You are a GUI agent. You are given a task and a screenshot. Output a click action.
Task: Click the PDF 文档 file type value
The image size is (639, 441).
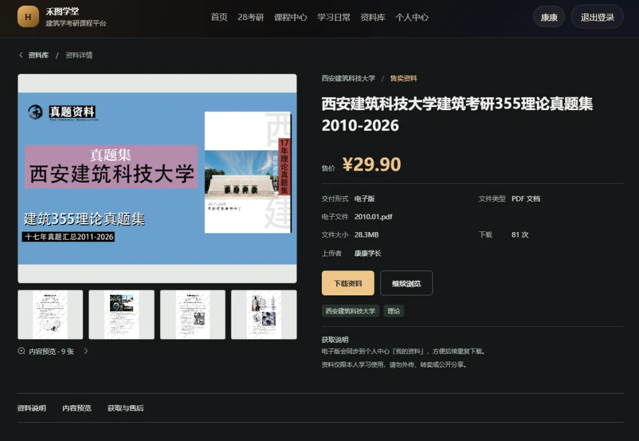coord(526,198)
